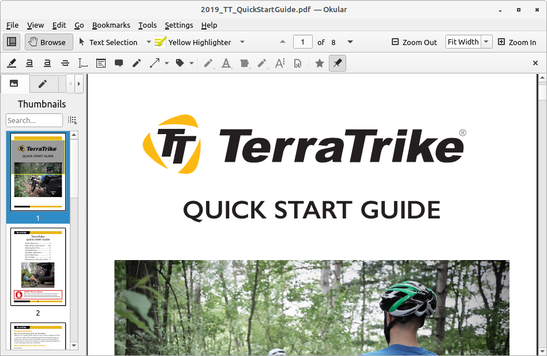
Task: Activate the Browse hand tool
Action: point(48,42)
